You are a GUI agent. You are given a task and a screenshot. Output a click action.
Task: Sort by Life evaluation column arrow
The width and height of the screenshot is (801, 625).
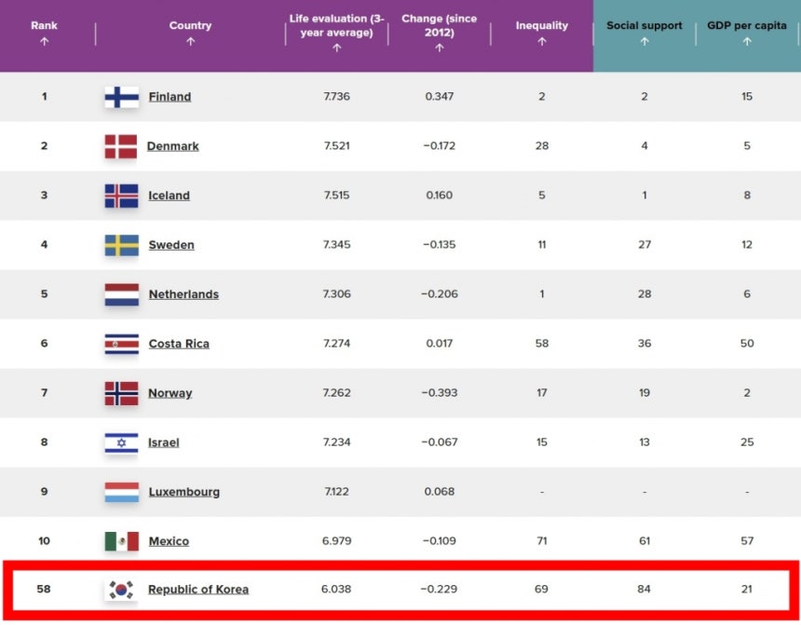pos(336,48)
